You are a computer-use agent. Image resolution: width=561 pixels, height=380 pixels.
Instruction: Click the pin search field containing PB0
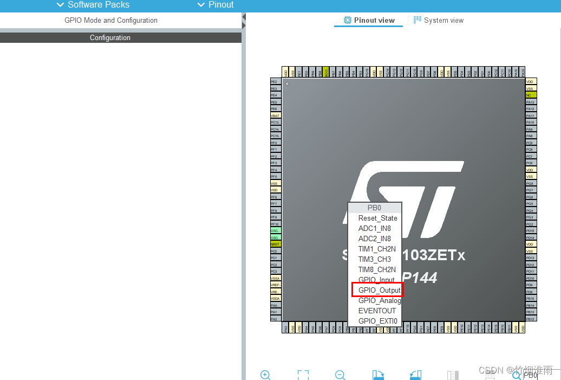click(x=541, y=375)
